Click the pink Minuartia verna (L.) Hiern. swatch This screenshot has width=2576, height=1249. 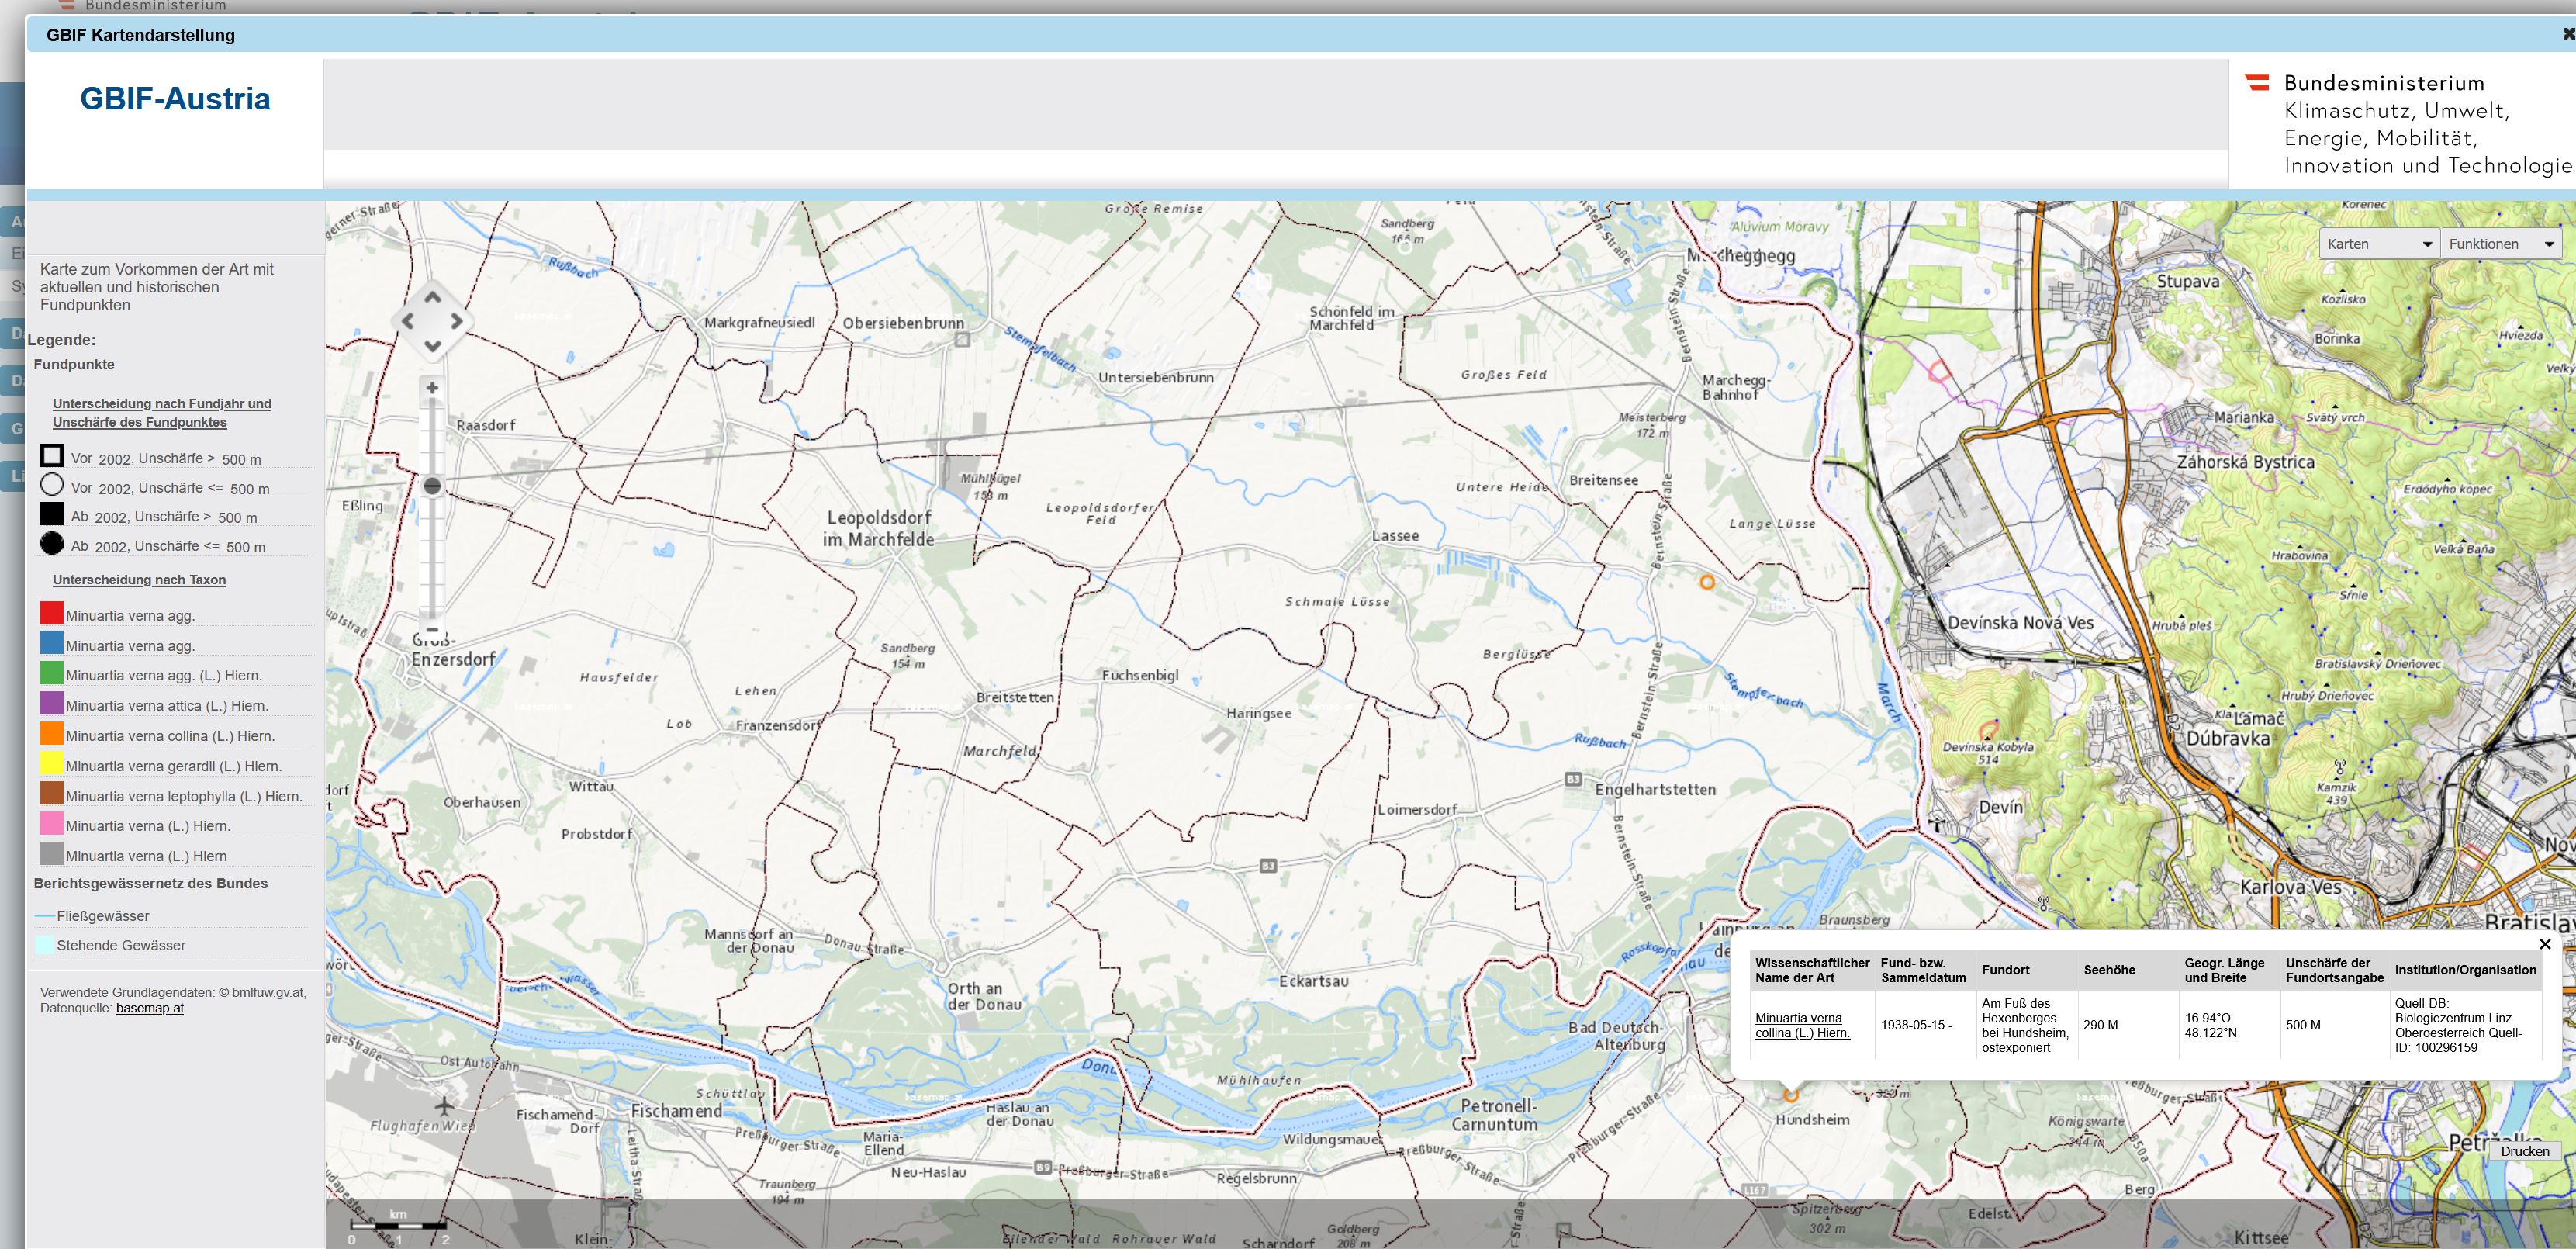pos(52,823)
